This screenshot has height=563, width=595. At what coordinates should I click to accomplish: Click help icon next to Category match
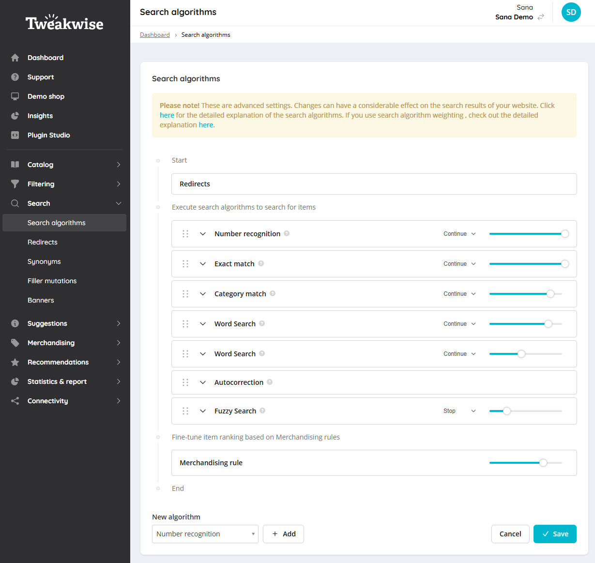click(x=273, y=293)
